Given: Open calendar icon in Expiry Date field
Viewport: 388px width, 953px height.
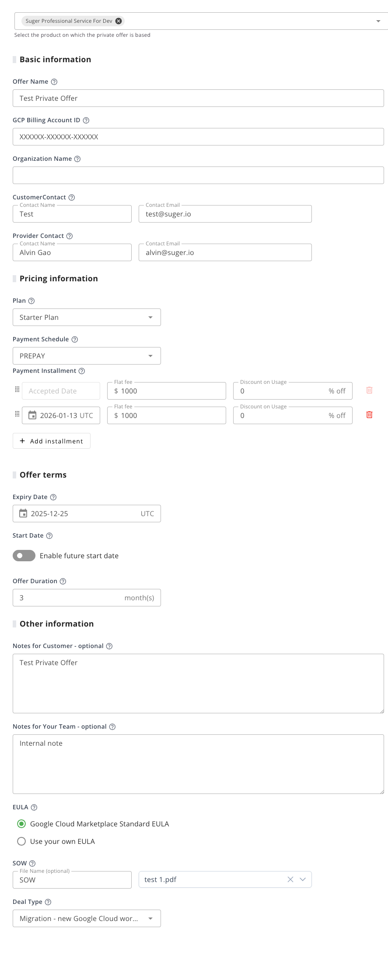Looking at the screenshot, I should pos(23,514).
